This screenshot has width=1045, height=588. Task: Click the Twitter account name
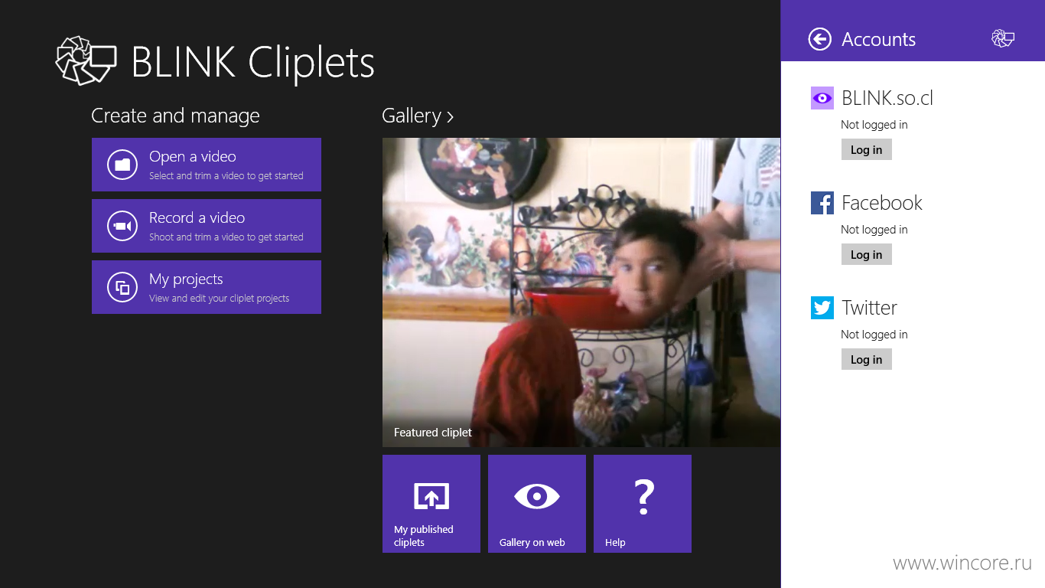tap(869, 308)
